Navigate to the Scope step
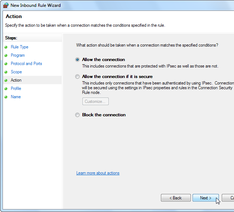Viewport: 234px width, 212px height. pyautogui.click(x=16, y=72)
